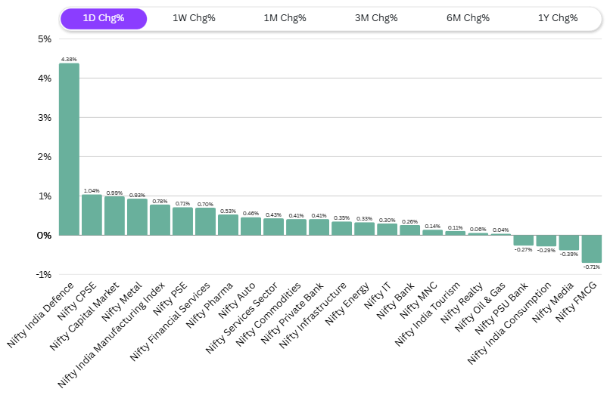Select the Nifty Metal bar
610x398 pixels.
pyautogui.click(x=137, y=217)
